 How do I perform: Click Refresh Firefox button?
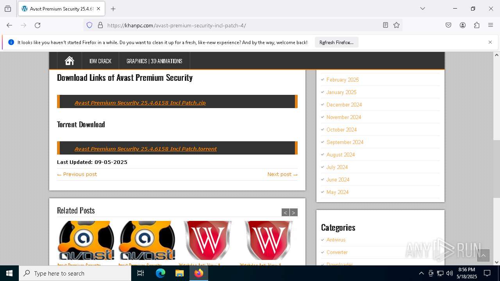[336, 42]
